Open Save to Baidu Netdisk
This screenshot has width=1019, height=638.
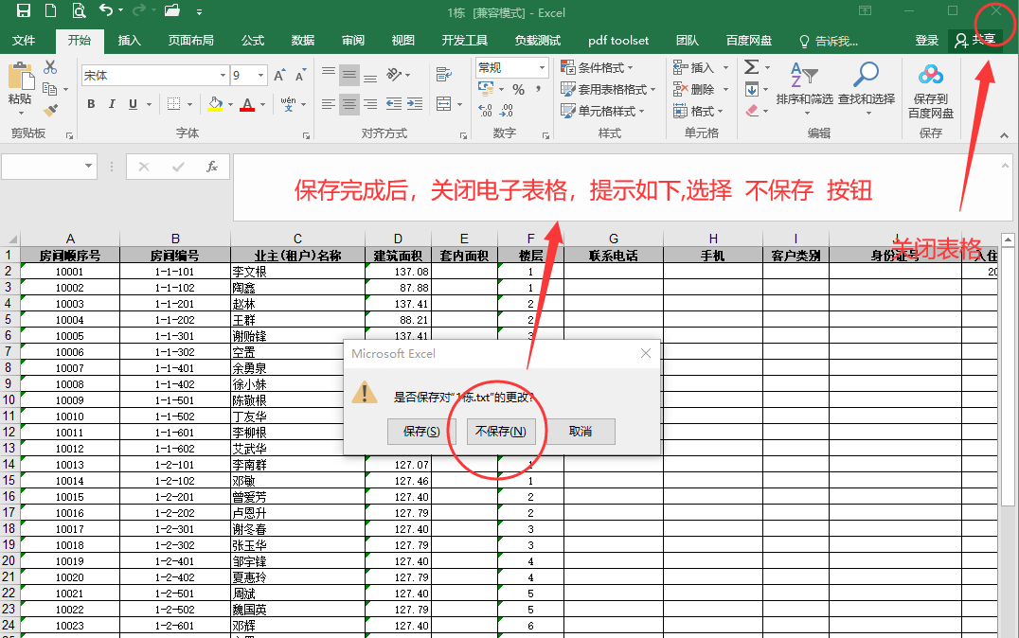pyautogui.click(x=930, y=91)
